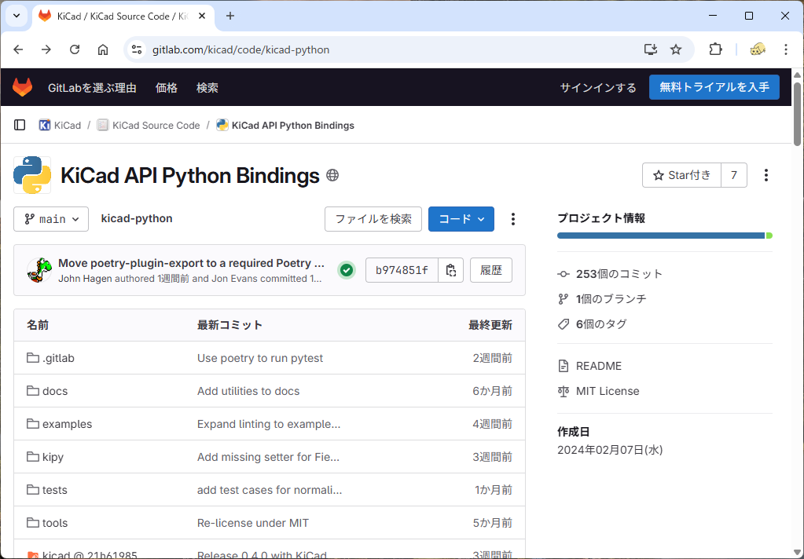Image resolution: width=804 pixels, height=559 pixels.
Task: Click the Python logo project avatar
Action: point(32,175)
